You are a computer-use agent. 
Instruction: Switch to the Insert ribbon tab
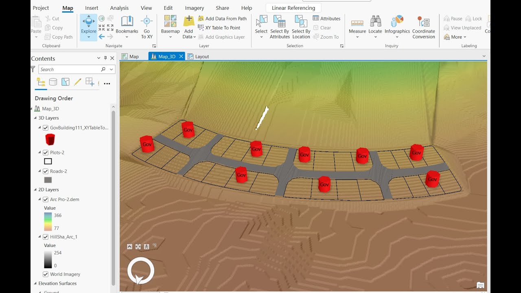pos(92,8)
